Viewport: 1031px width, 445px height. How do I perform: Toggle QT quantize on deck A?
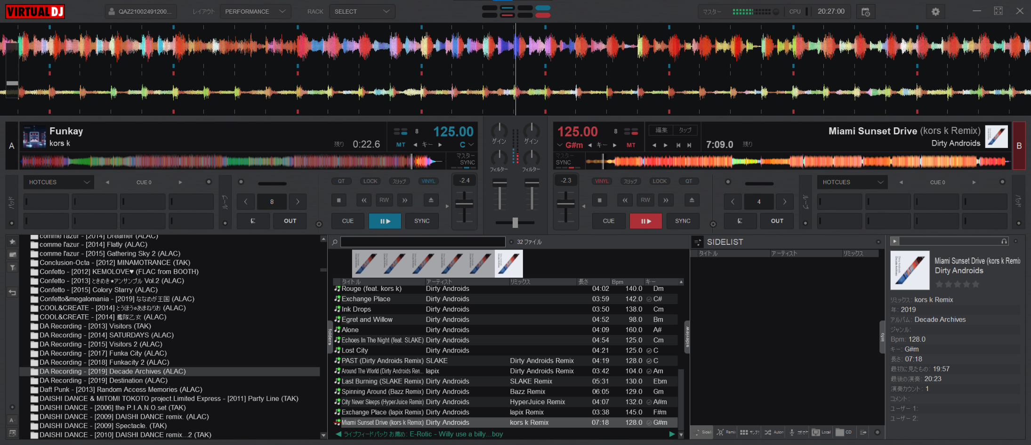pyautogui.click(x=341, y=181)
